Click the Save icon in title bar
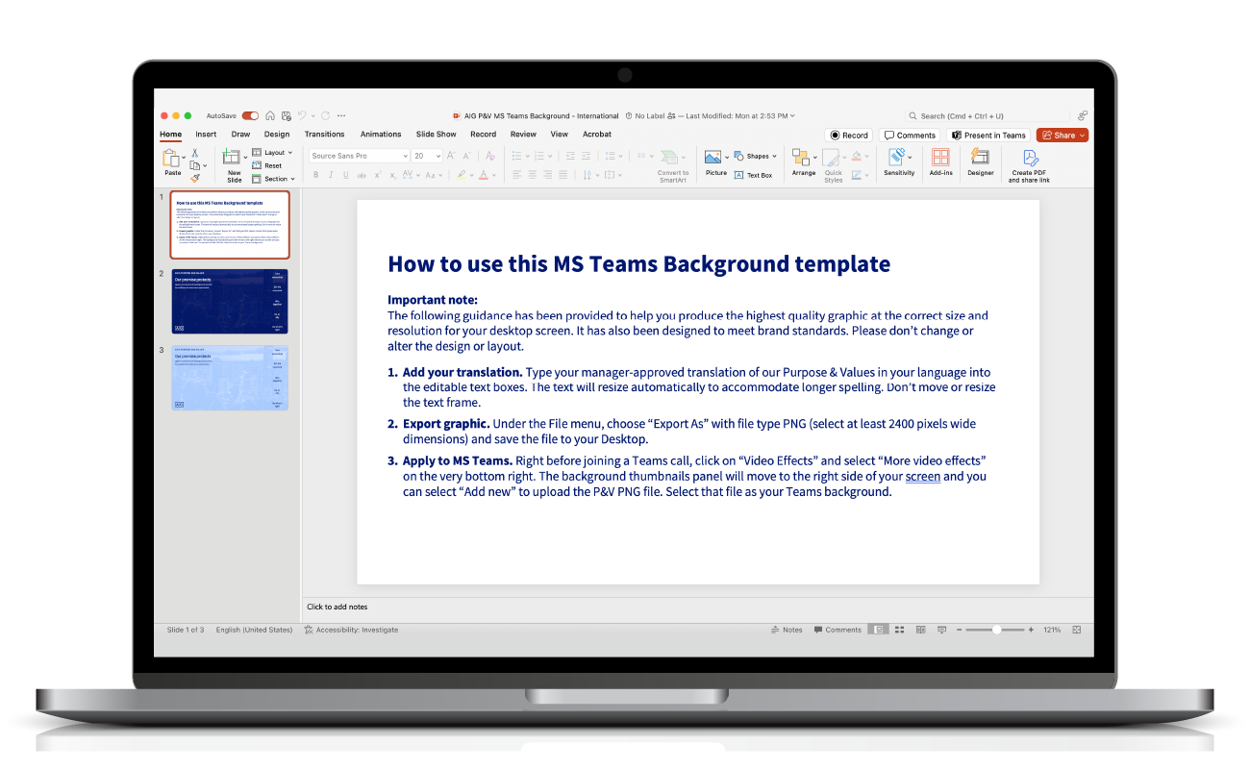 pos(286,115)
